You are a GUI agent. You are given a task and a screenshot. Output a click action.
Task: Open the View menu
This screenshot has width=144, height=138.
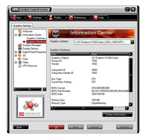[18, 18]
